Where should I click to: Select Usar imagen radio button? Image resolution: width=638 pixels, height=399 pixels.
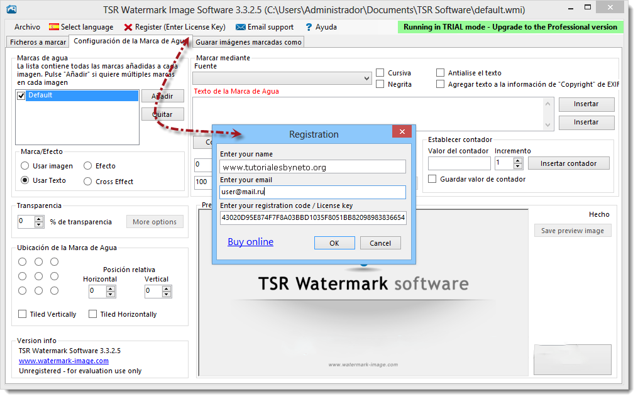tap(25, 166)
